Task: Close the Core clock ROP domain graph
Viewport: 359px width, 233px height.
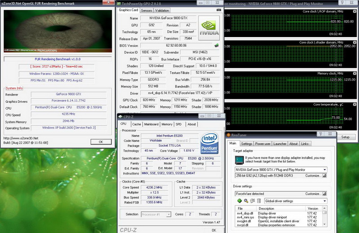Action: coord(355,12)
